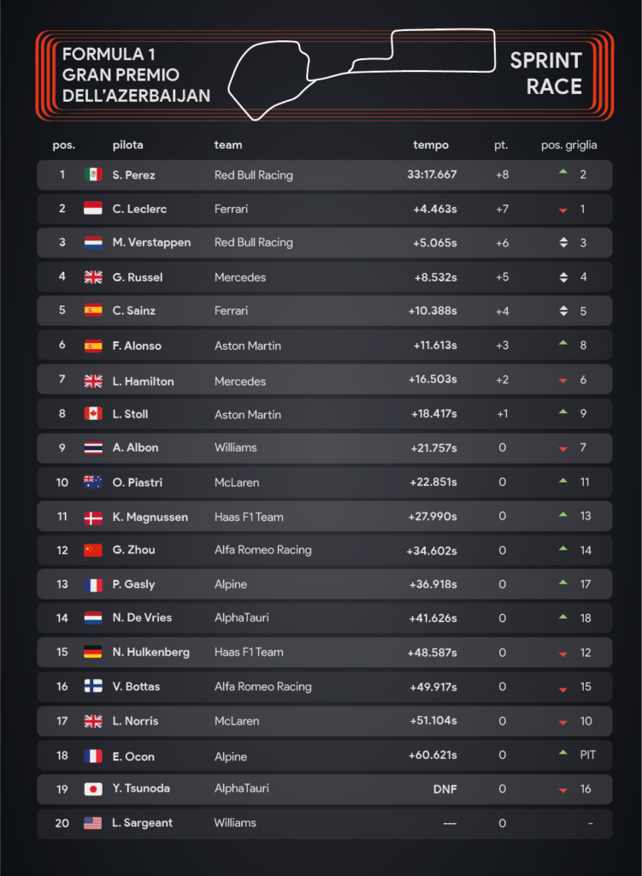The image size is (642, 876).
Task: Click the US flag beside L. Sargeant
Action: (x=93, y=823)
